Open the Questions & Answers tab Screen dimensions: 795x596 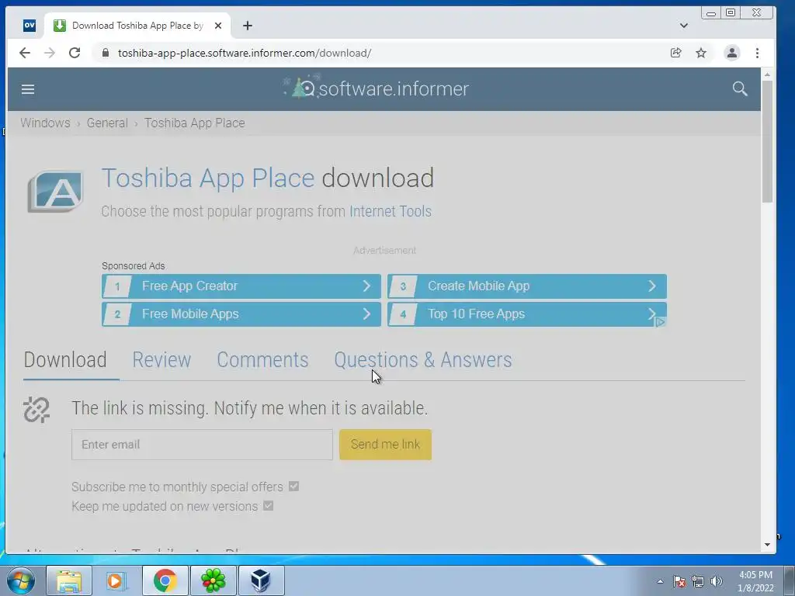tap(423, 360)
